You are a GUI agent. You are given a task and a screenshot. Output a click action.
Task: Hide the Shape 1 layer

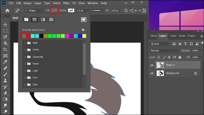point(152,65)
